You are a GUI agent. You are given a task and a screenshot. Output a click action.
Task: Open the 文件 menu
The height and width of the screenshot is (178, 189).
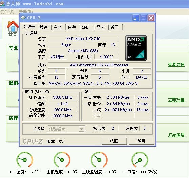point(7,12)
